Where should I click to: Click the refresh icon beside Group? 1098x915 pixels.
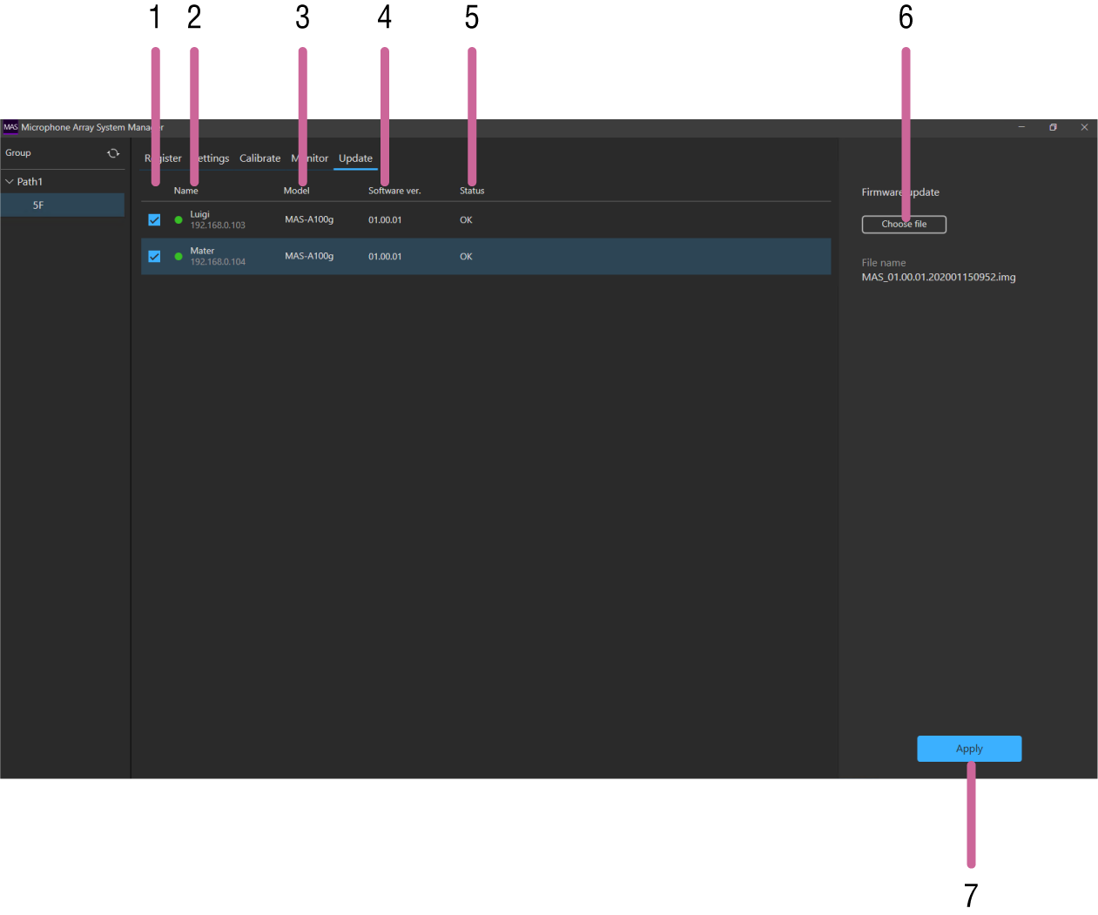[x=113, y=153]
